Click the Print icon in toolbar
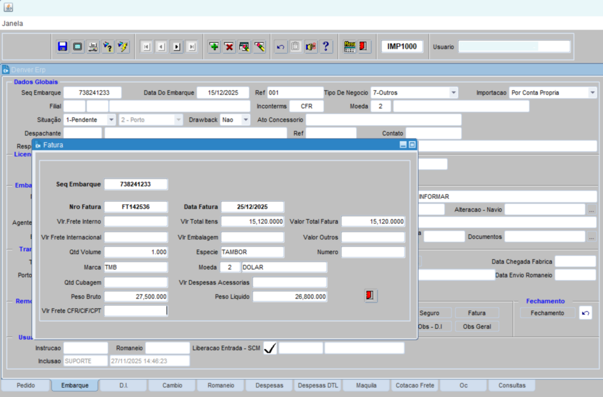The width and height of the screenshot is (603, 397). 93,46
